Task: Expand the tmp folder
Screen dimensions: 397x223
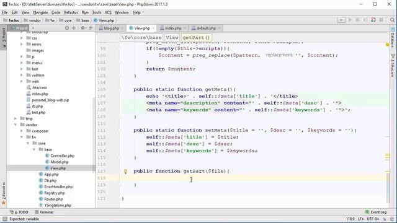Action: [16, 118]
